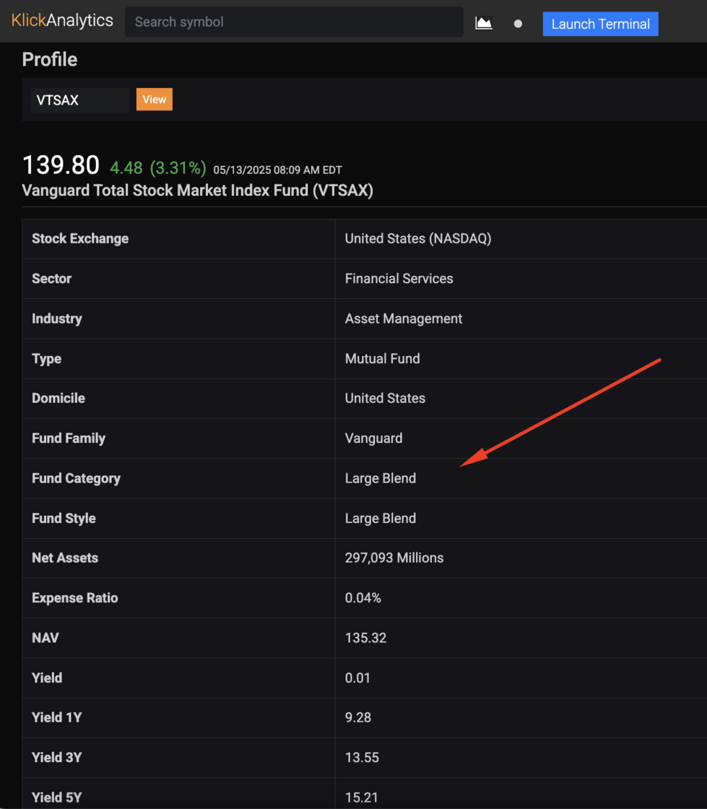The width and height of the screenshot is (707, 809).
Task: Select the NAV label cell
Action: (x=178, y=638)
